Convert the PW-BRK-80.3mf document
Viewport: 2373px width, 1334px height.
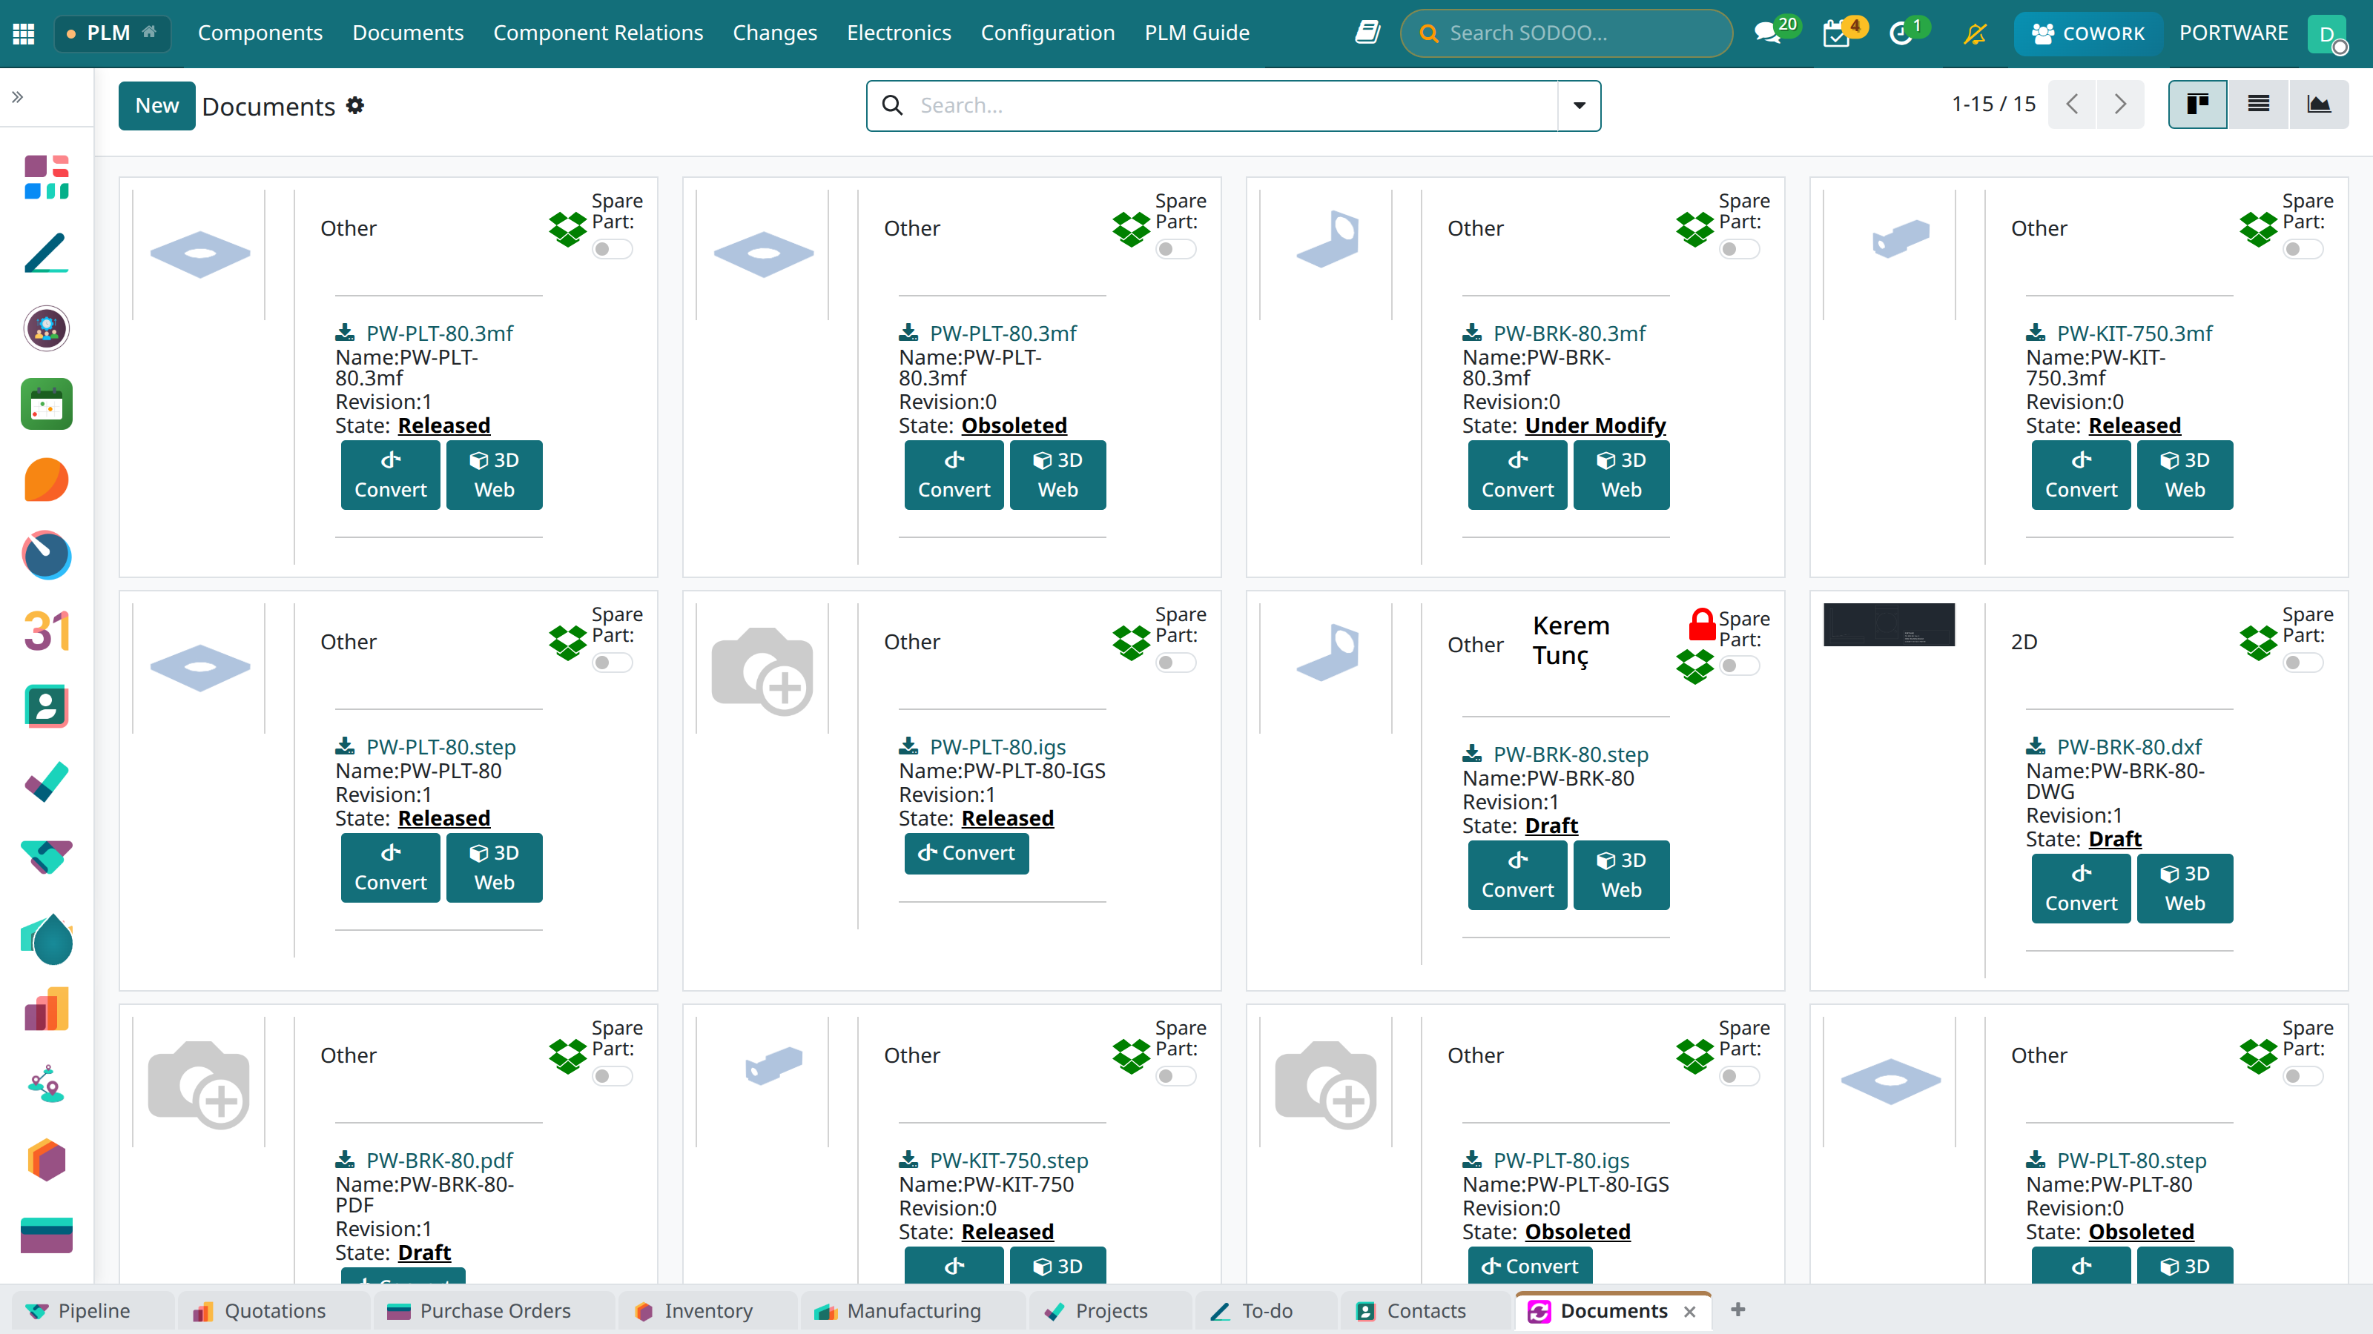tap(1517, 475)
